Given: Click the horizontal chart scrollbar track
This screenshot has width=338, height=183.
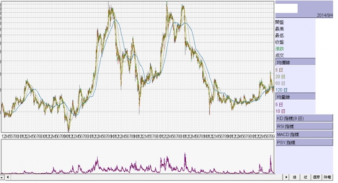Looking at the screenshot, I should [x=146, y=177].
